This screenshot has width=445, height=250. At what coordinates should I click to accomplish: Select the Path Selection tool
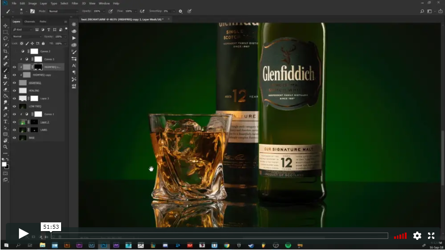point(5,128)
